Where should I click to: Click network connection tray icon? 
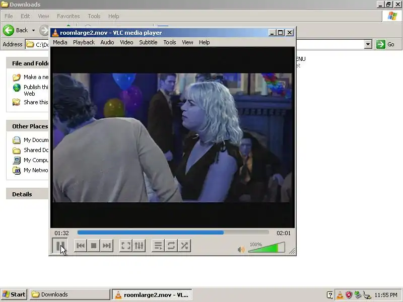(x=367, y=295)
